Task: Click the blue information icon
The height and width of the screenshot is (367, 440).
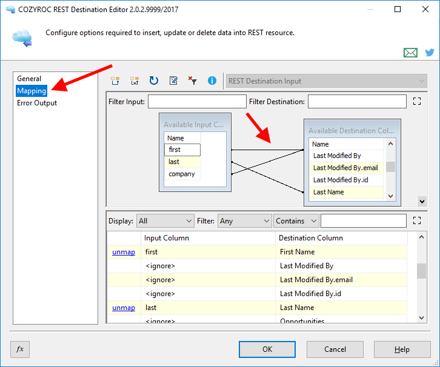Action: pyautogui.click(x=212, y=81)
